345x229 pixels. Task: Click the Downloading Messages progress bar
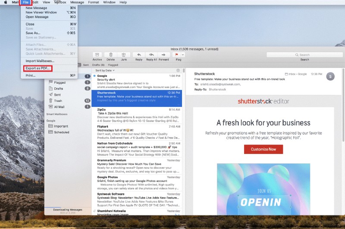coord(68,207)
